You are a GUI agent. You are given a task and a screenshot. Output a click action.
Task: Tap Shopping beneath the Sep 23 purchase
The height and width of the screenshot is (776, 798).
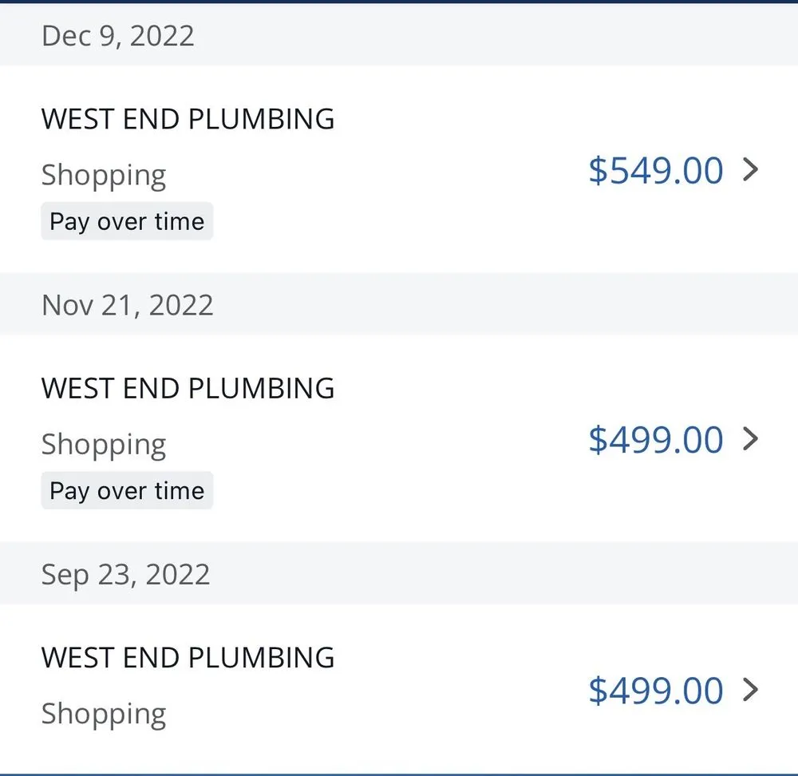[x=104, y=713]
